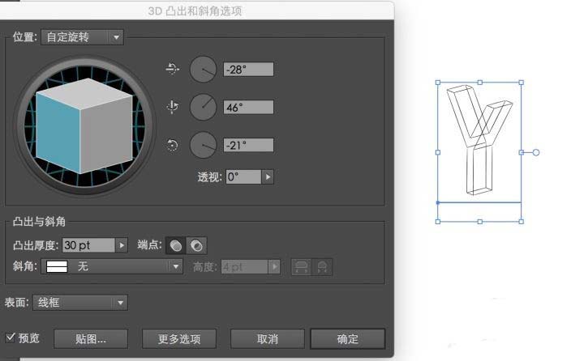Click the right-middle bounding box handle
The height and width of the screenshot is (361, 584).
(x=522, y=152)
